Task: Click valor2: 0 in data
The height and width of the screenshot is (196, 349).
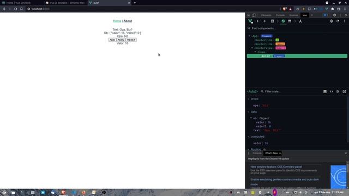Action: pos(263,126)
